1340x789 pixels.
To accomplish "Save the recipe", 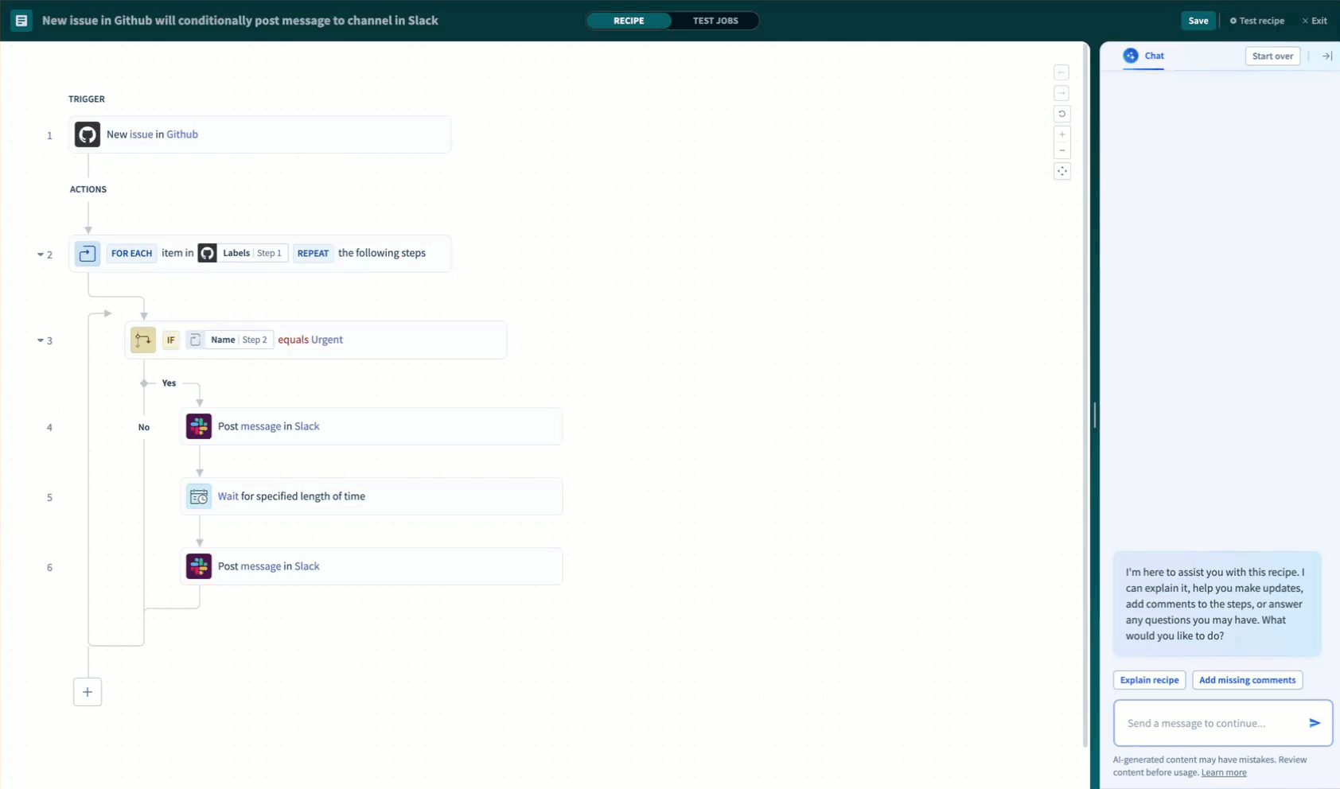I will point(1198,20).
